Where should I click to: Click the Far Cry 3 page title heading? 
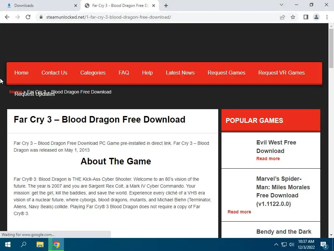click(x=99, y=120)
